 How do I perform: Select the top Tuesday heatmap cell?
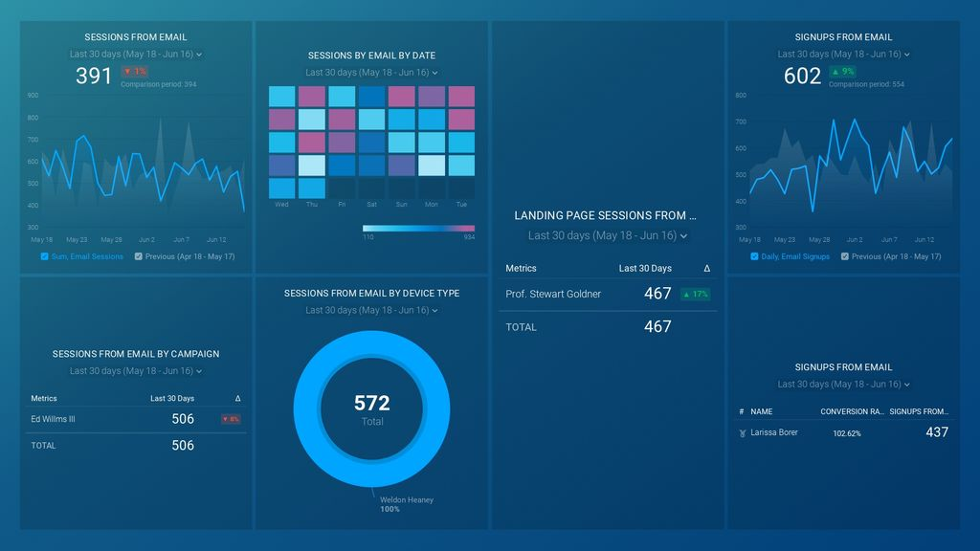(x=461, y=97)
